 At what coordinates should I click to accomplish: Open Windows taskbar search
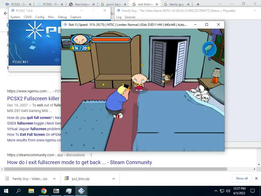click(x=18, y=191)
